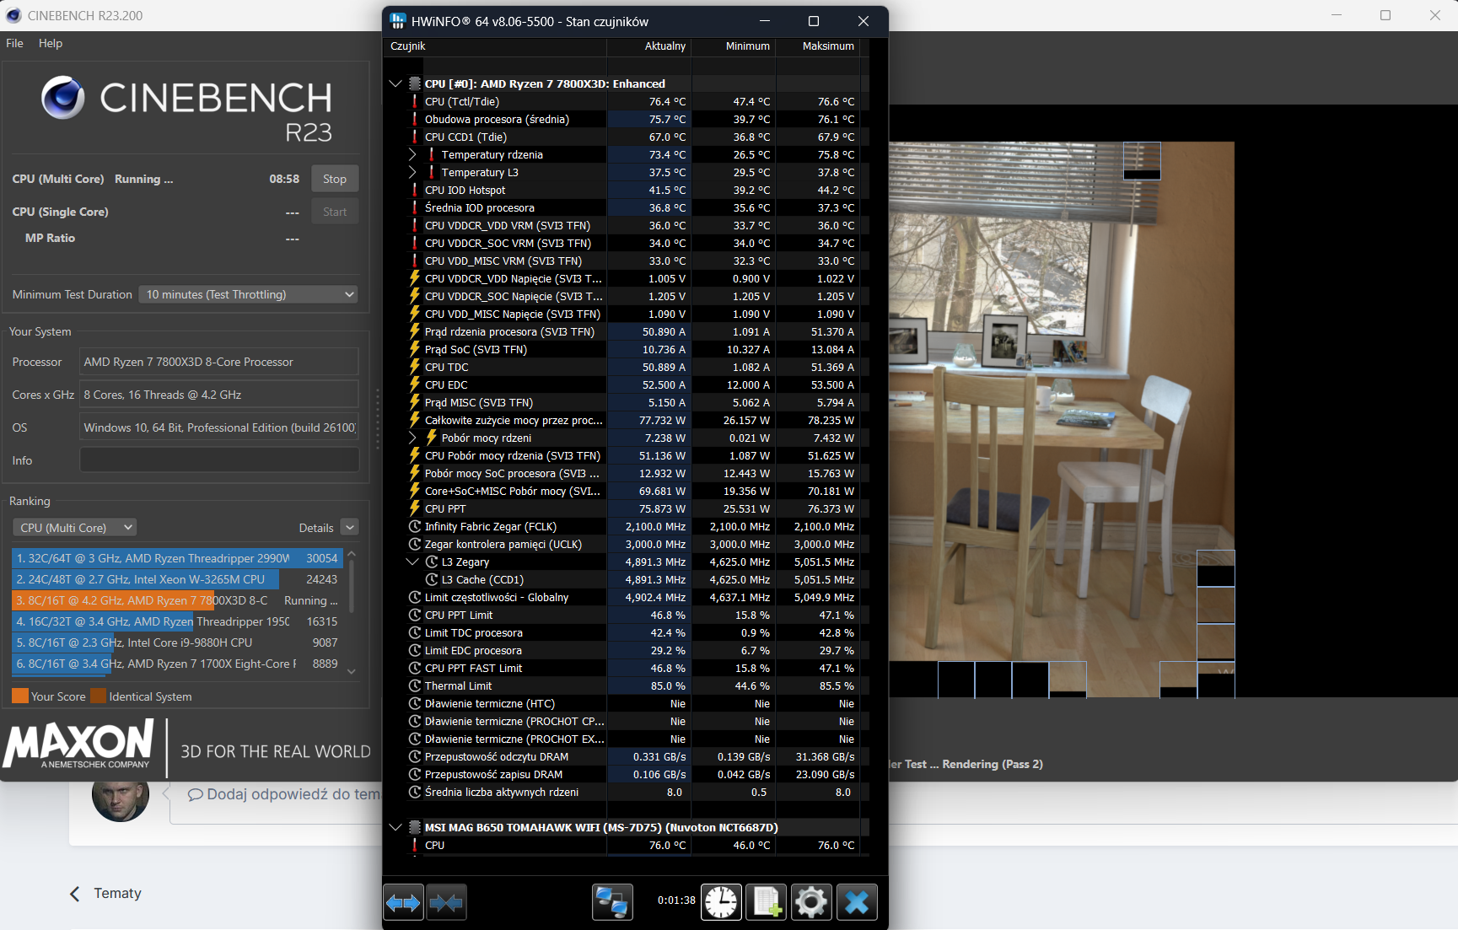Stop the running CPU Multi Core test
This screenshot has height=930, width=1458.
point(335,179)
